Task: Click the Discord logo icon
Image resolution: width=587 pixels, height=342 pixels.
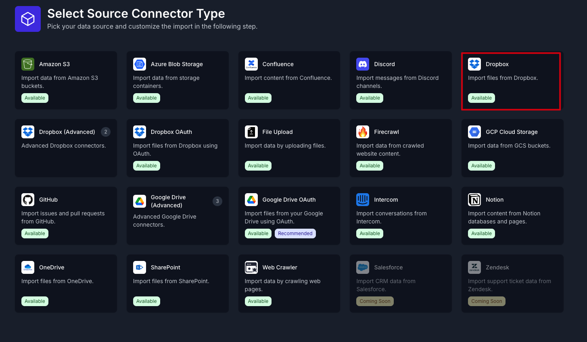Action: 363,64
